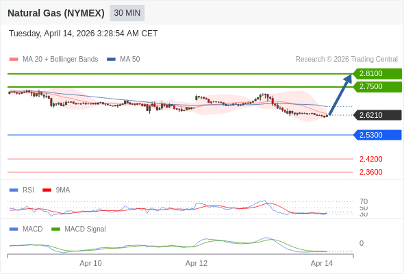Select the 2.8100 resistance price tag
Viewport: 404px width, 274px height.
(x=377, y=74)
